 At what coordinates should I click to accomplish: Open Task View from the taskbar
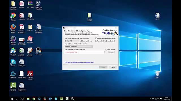coord(23,99)
